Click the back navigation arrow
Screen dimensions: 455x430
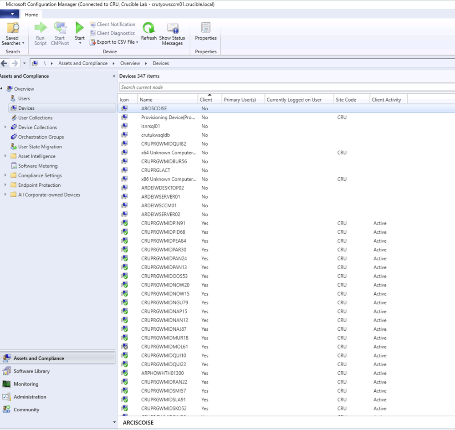tap(5, 63)
